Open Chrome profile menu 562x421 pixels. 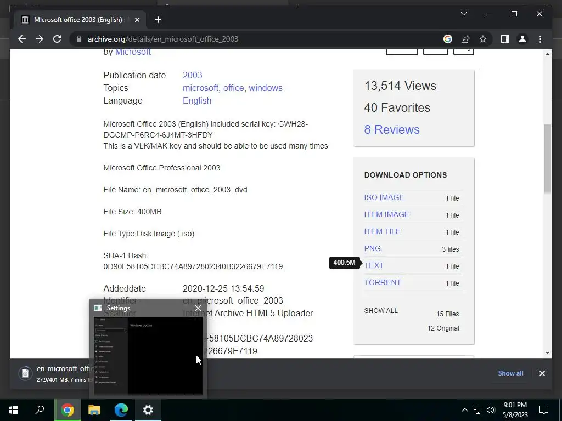[x=522, y=39]
